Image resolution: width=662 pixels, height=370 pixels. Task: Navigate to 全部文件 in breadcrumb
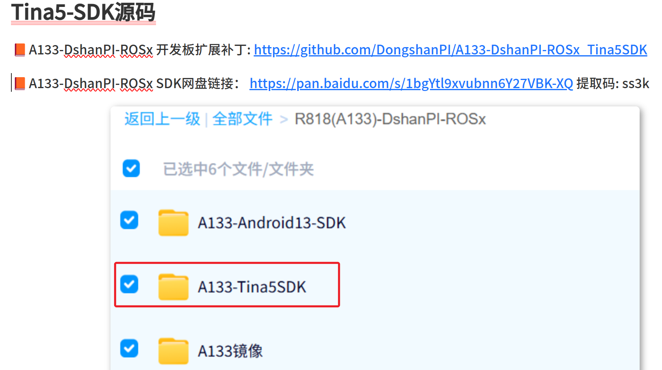tap(242, 119)
